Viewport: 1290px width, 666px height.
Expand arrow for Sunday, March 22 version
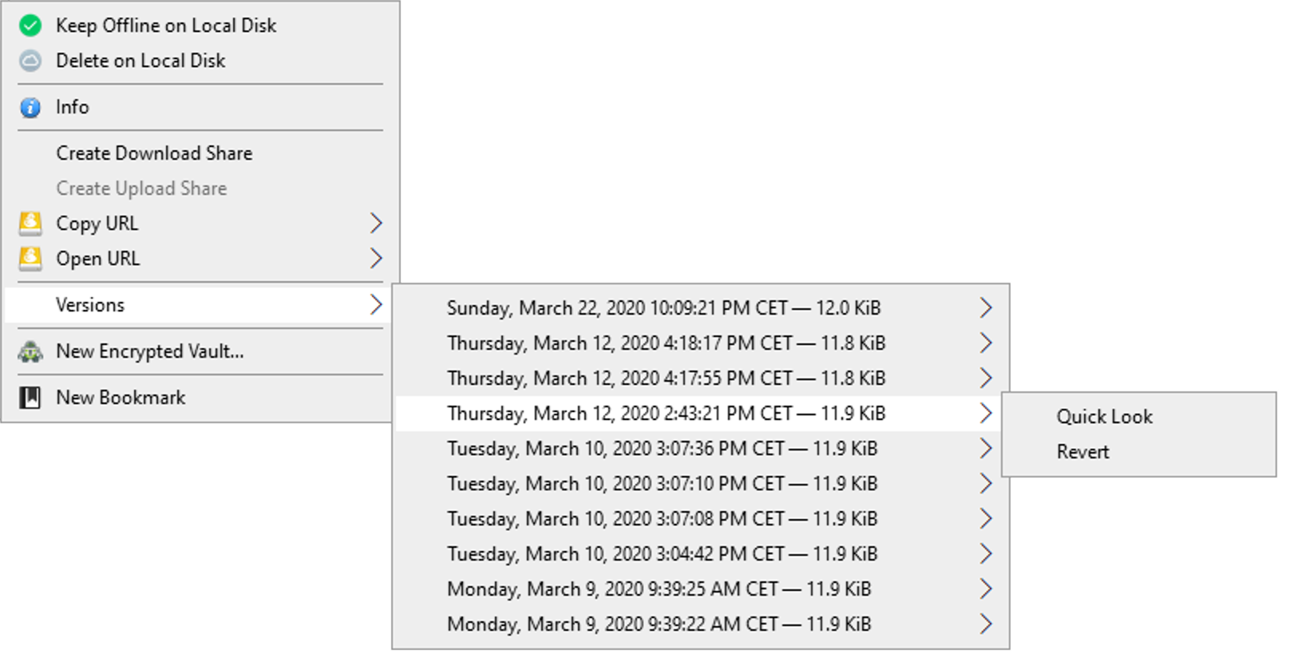(986, 308)
